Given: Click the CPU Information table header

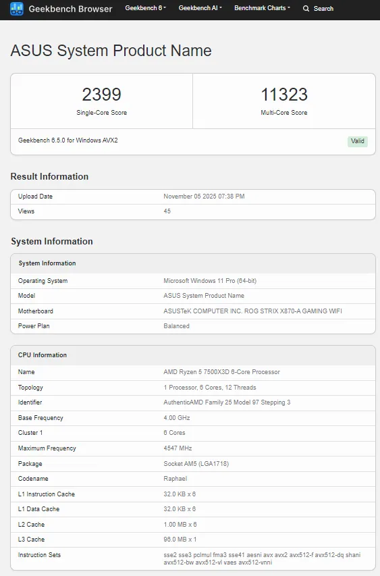Looking at the screenshot, I should click(193, 355).
